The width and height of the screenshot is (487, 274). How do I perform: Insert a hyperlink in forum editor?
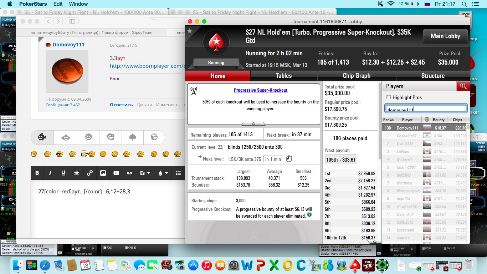(x=90, y=173)
